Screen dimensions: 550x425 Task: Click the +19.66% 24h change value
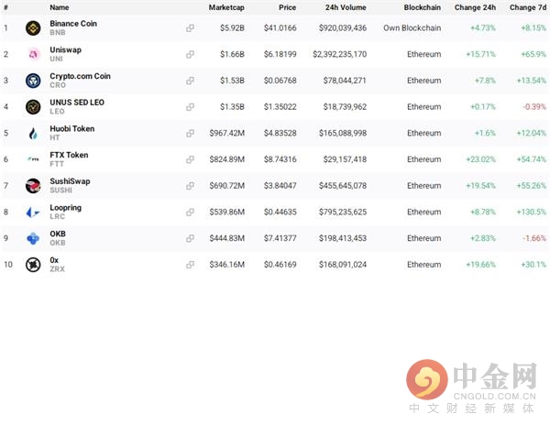click(x=480, y=265)
